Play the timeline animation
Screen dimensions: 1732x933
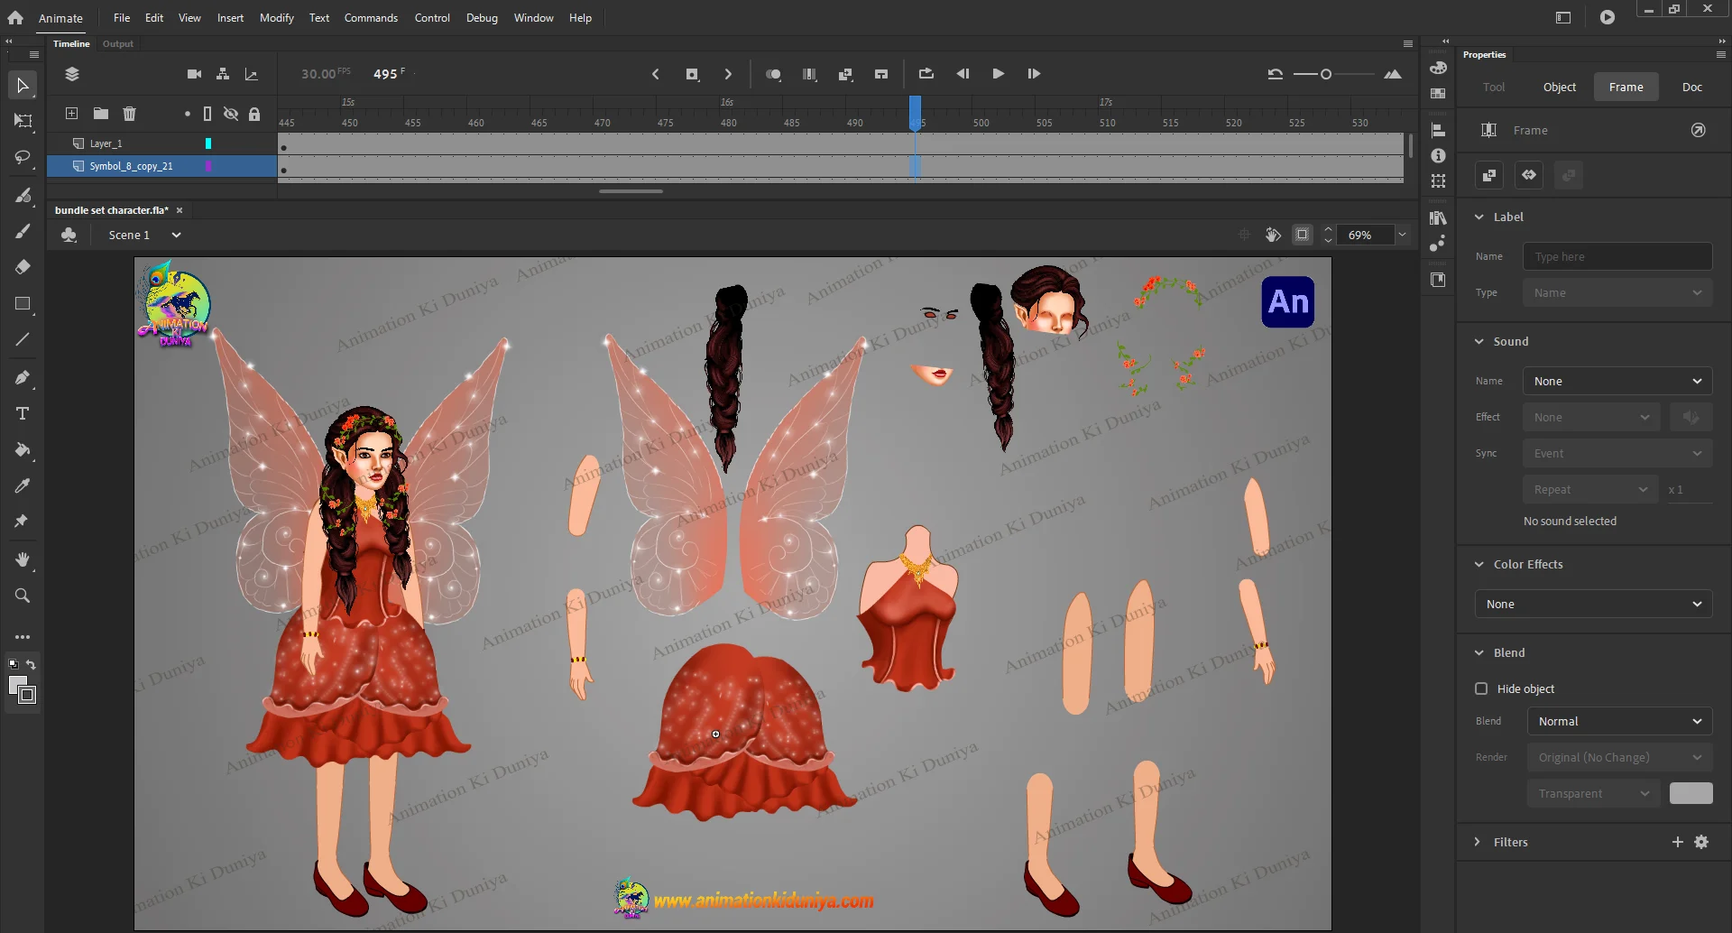(998, 74)
